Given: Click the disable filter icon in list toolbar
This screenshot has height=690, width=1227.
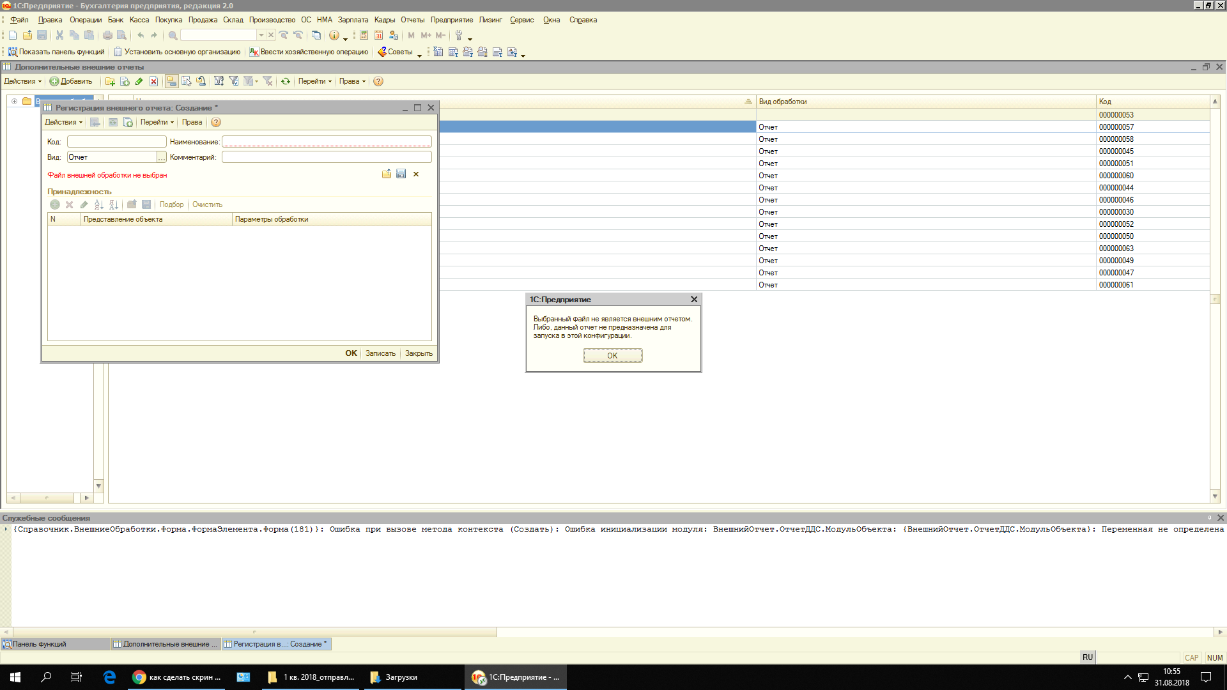Looking at the screenshot, I should (268, 81).
